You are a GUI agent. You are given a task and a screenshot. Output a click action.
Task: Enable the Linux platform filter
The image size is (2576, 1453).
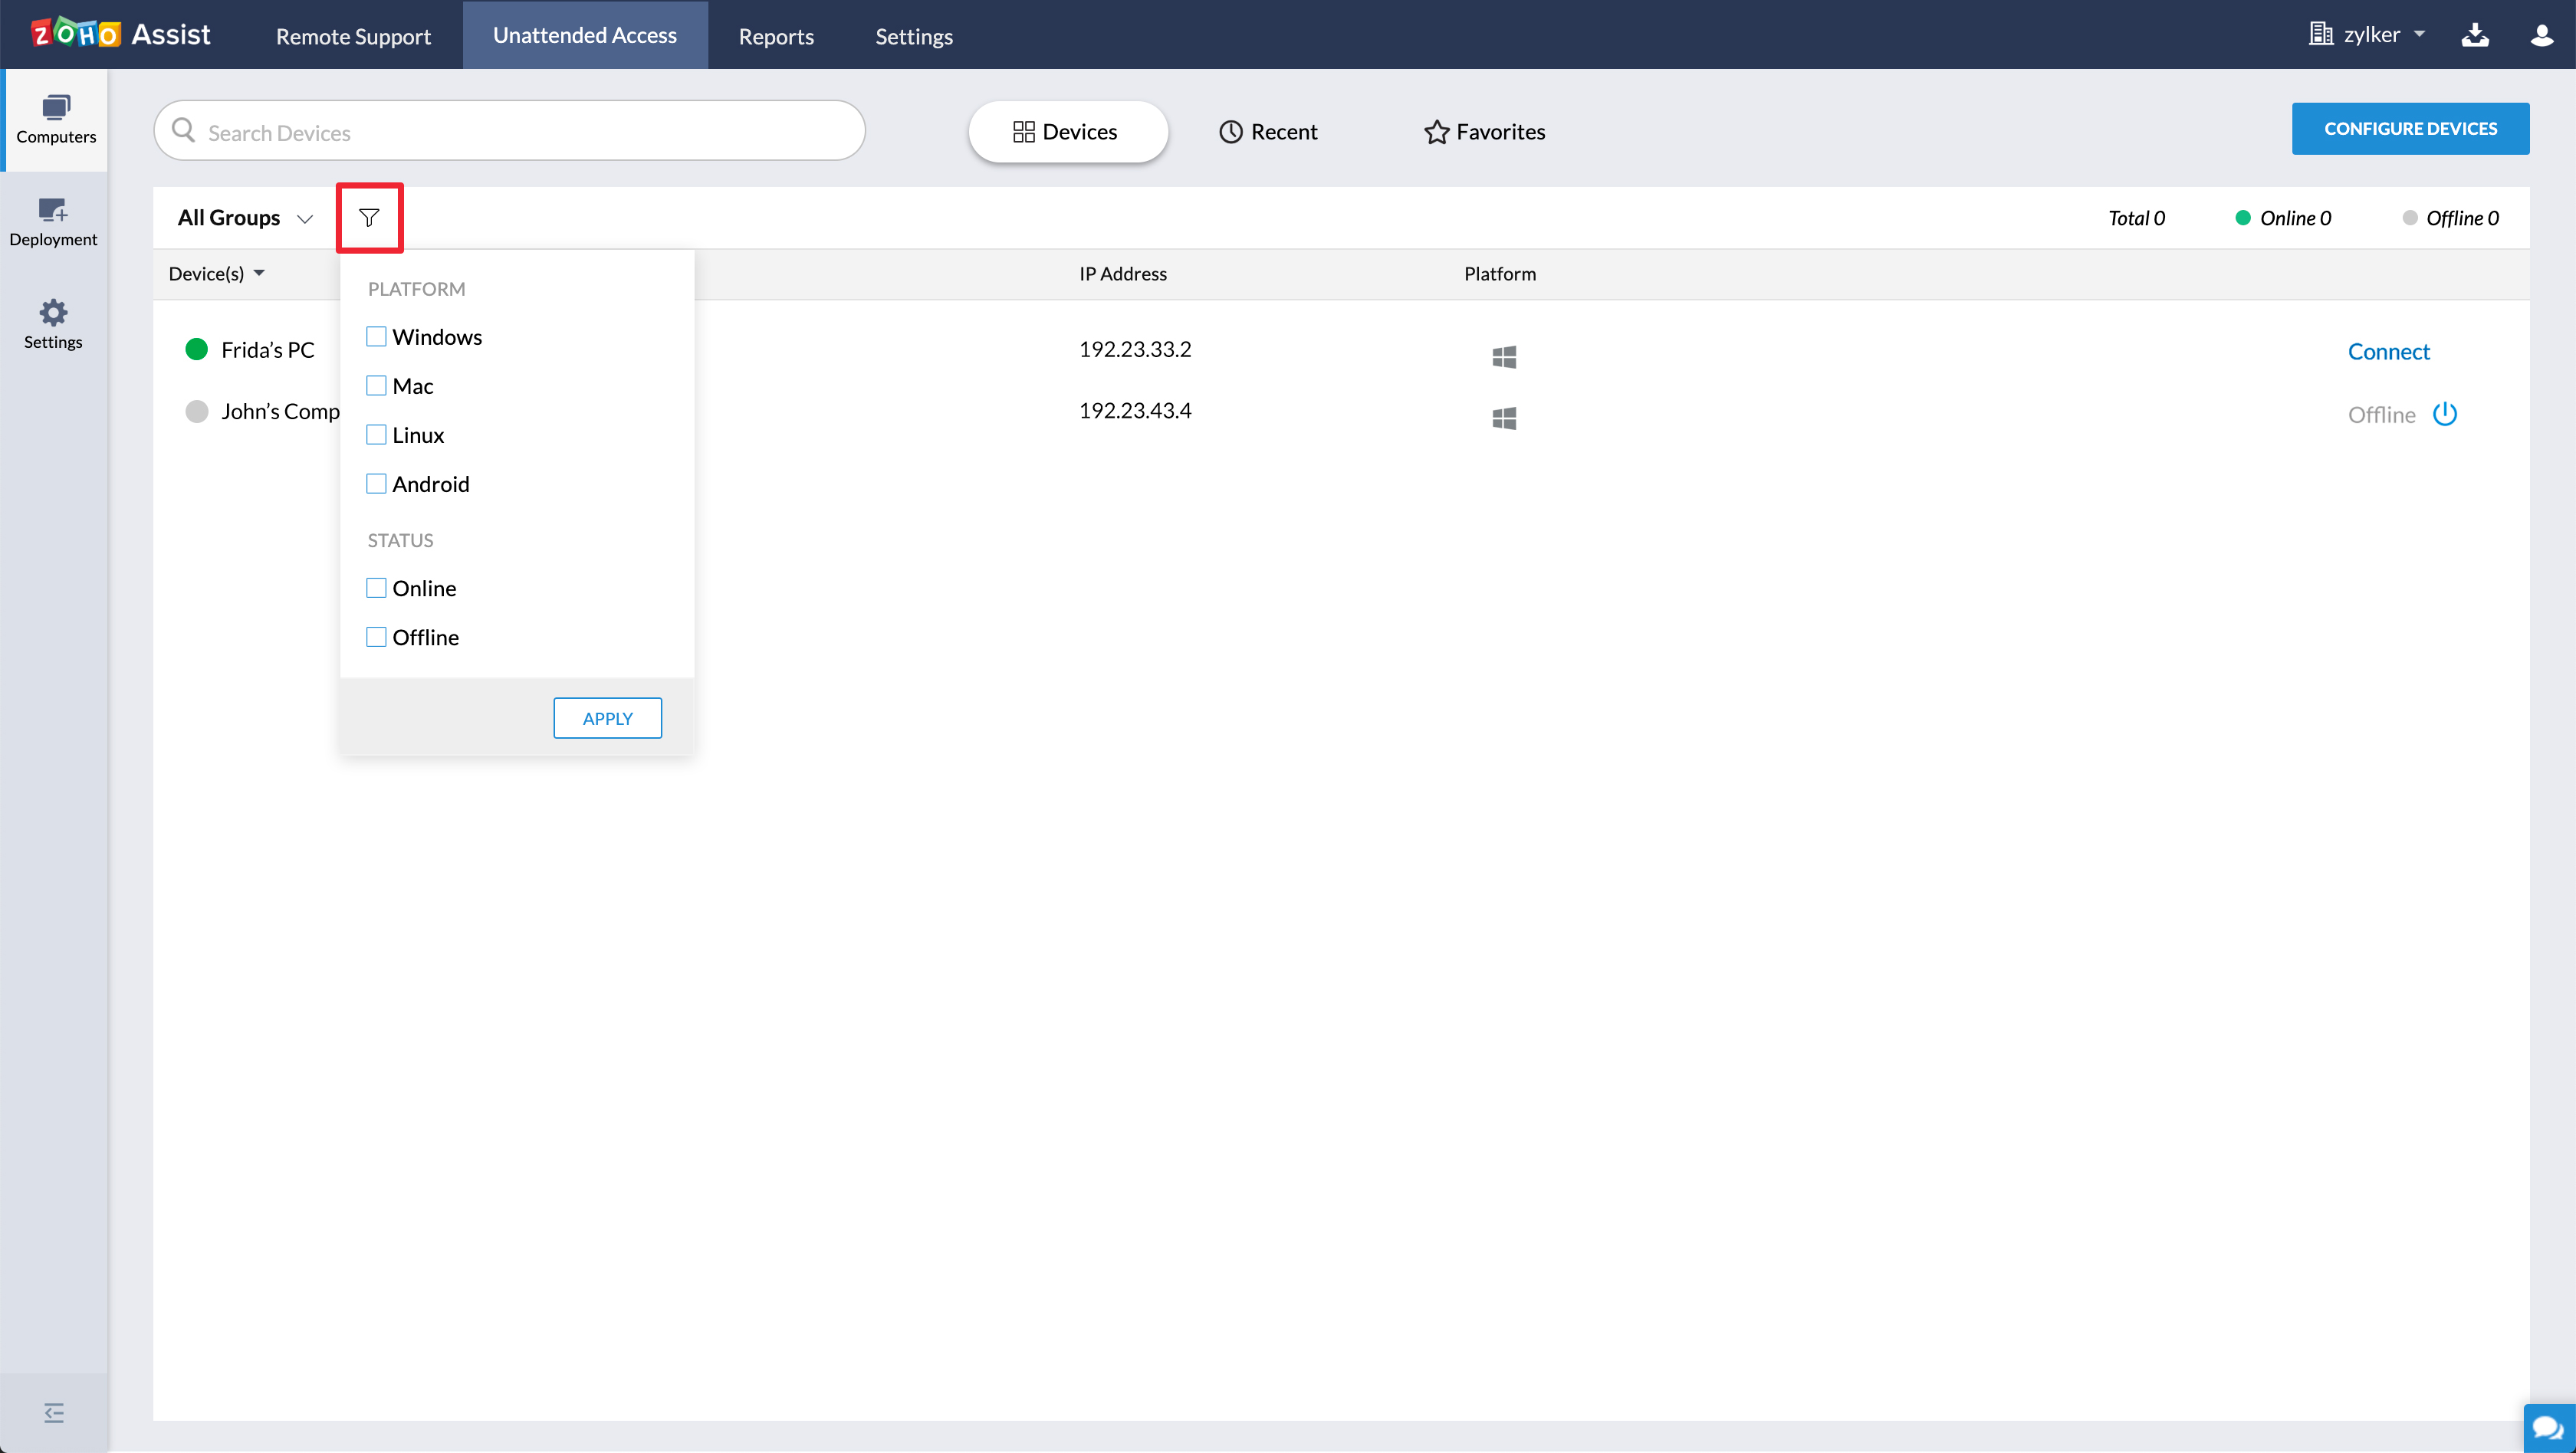(x=376, y=435)
